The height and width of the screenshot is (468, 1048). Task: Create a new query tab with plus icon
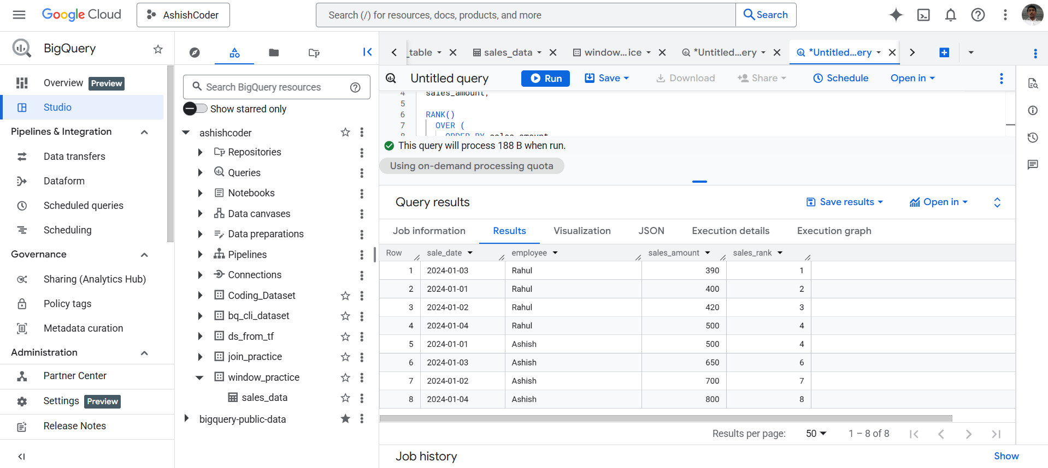pyautogui.click(x=944, y=52)
